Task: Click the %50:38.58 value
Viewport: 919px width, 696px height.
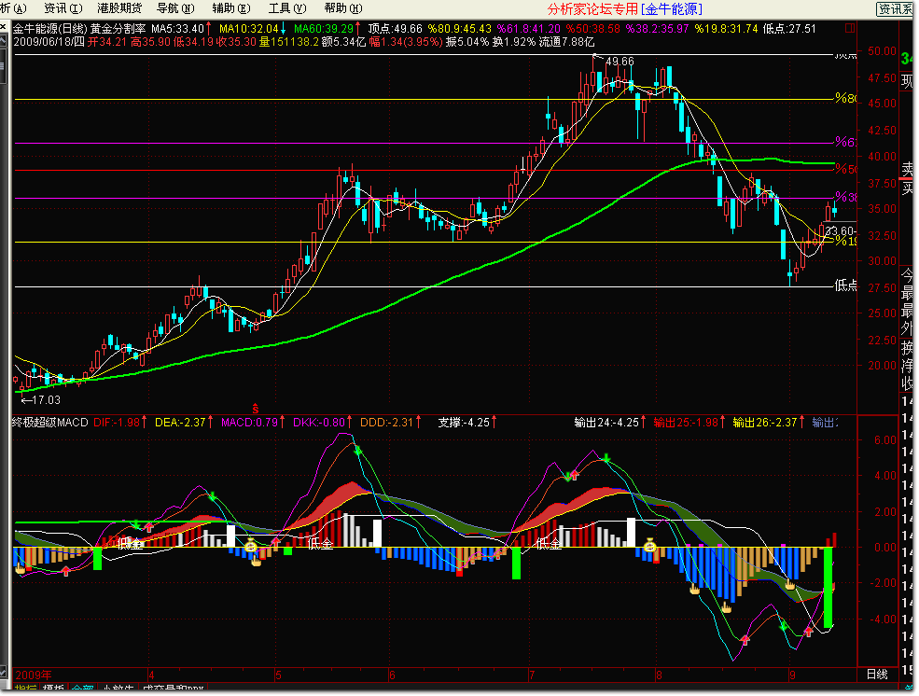Action: point(593,29)
